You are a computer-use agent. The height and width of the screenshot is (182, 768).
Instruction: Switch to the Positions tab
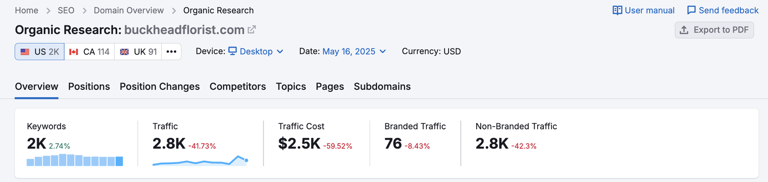pos(89,86)
